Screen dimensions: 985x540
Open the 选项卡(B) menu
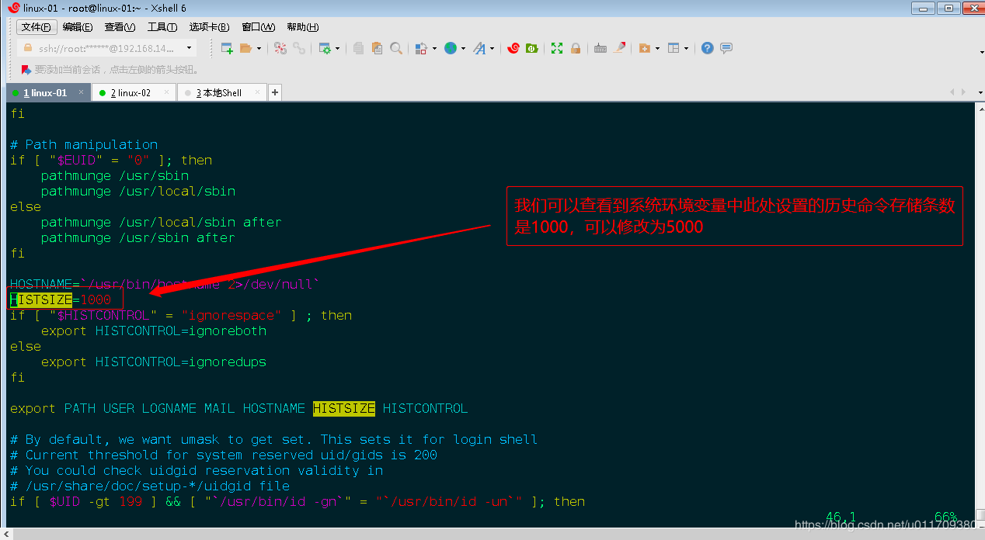coord(209,27)
